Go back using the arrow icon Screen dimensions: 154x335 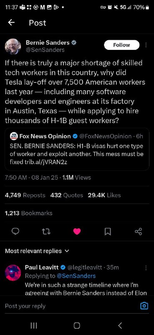pos(11,23)
